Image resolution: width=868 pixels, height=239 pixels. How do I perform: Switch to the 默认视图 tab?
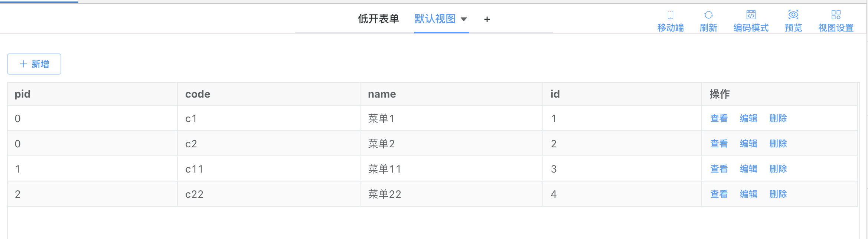pyautogui.click(x=435, y=19)
